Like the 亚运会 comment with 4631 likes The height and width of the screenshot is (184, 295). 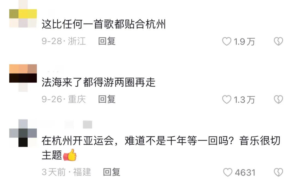click(x=228, y=172)
